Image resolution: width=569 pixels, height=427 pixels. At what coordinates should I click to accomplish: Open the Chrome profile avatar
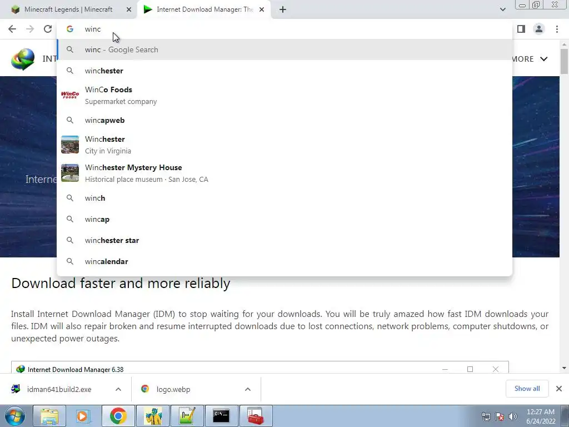point(539,29)
